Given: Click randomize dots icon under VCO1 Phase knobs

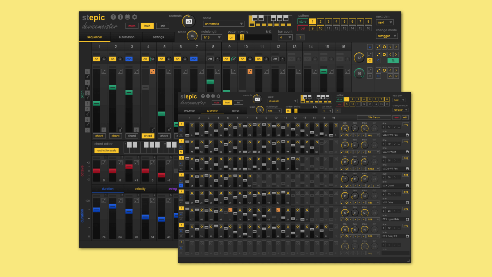Looking at the screenshot, I should tap(342, 152).
